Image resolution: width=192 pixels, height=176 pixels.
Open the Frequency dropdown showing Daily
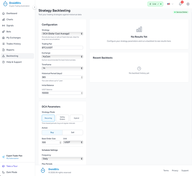(62, 159)
